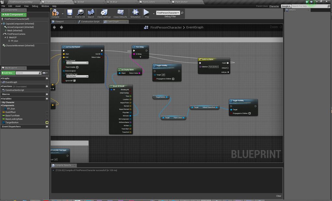Click the Selection field on Switch on Name
332x201 pixels.
coord(213,67)
